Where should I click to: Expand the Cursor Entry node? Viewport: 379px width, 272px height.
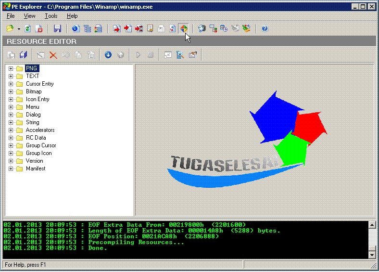coord(11,84)
